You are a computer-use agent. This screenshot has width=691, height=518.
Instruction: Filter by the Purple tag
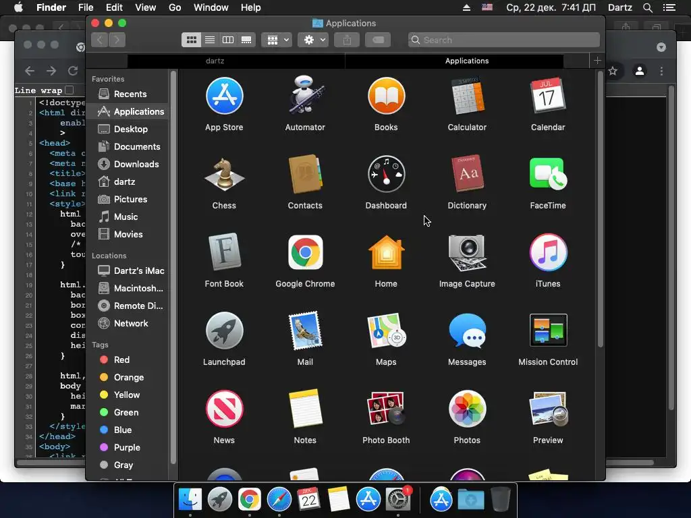(x=128, y=448)
